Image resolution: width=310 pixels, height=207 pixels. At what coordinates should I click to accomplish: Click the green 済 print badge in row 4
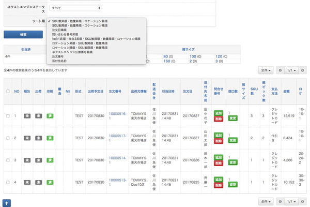[x=50, y=183]
